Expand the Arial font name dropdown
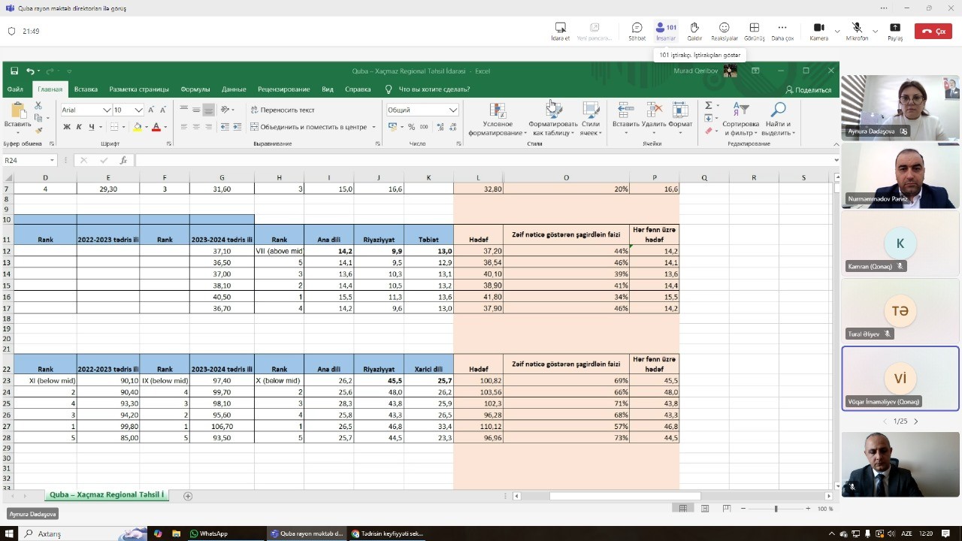Screen dimensions: 962x541 [106, 110]
